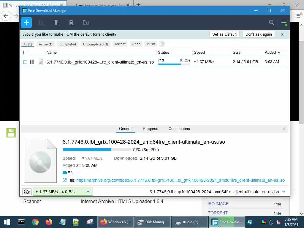Sort by Added column dropdown arrow
This screenshot has width=304, height=228.
point(279,53)
